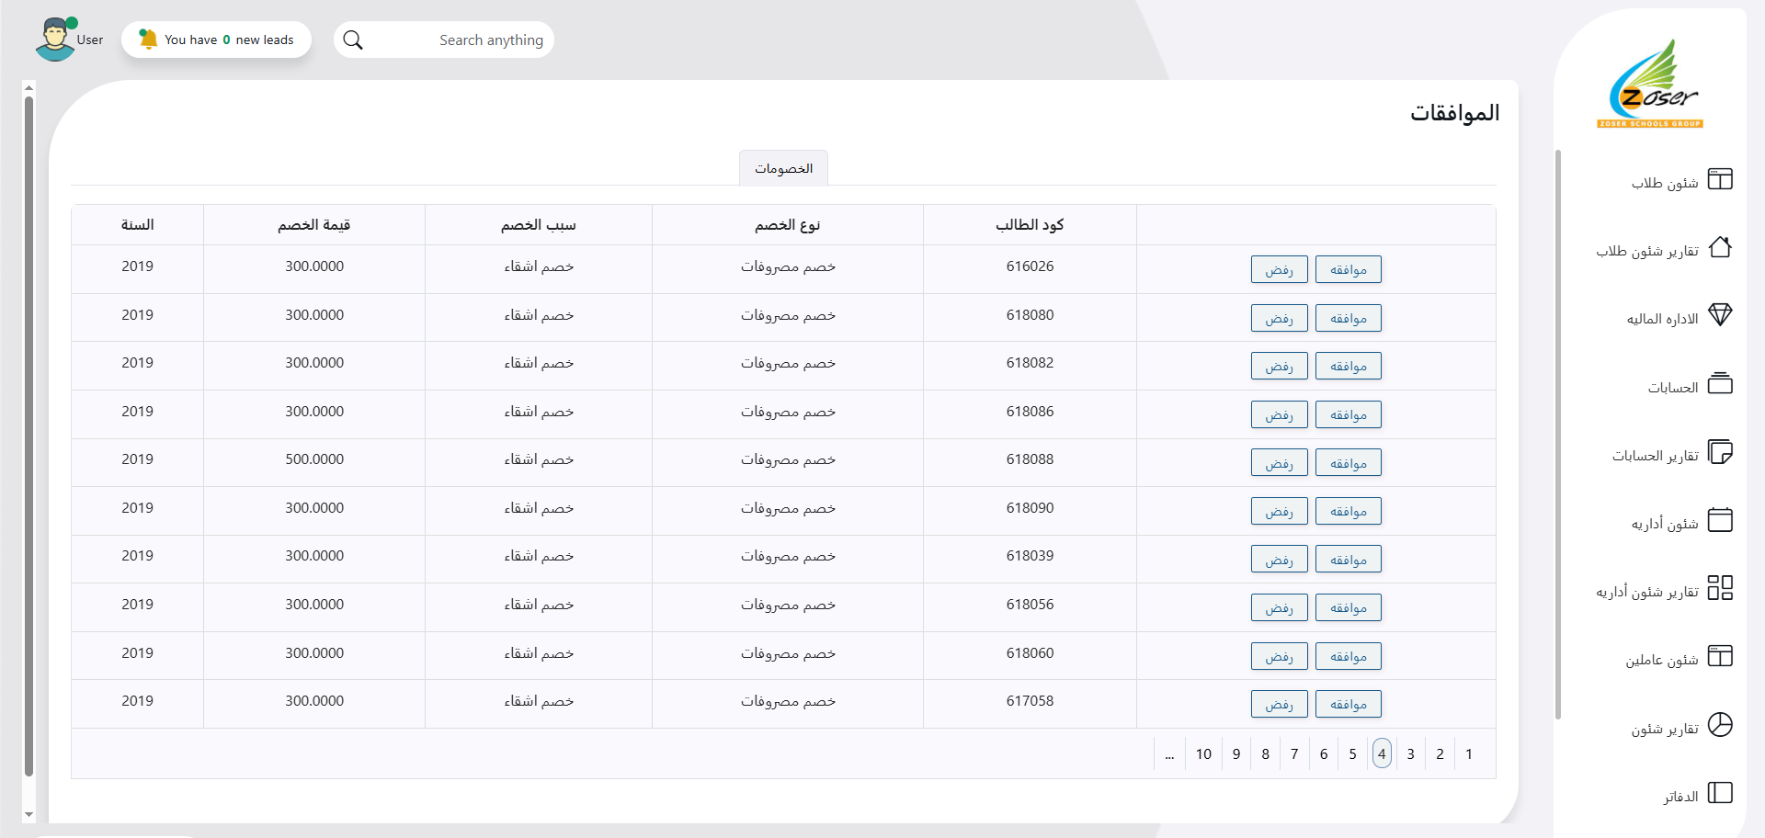1765x838 pixels.
Task: Reject discount for student 618088
Action: [1279, 463]
